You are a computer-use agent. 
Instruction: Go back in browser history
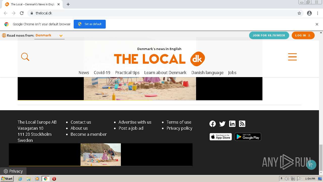pos(6,13)
